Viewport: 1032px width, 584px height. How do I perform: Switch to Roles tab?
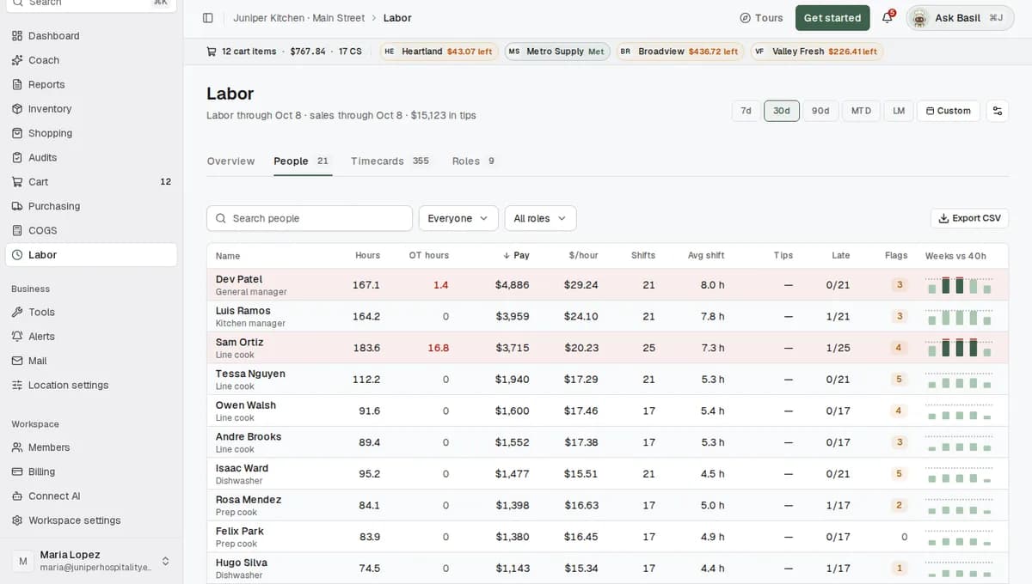tap(474, 161)
